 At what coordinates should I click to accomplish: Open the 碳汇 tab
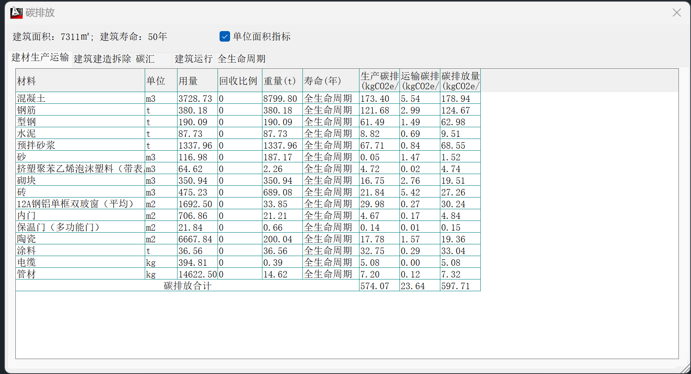point(145,59)
